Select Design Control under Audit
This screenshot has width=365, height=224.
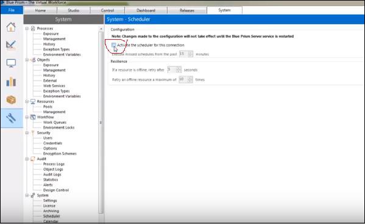coord(56,190)
